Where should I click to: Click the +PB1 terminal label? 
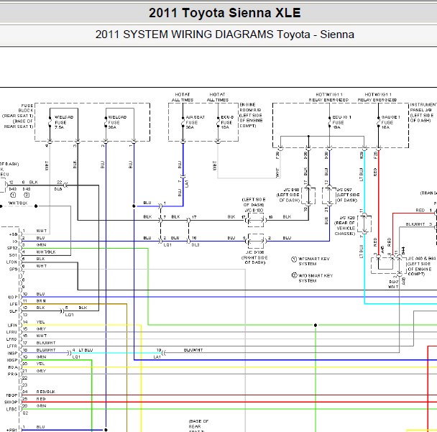click(x=11, y=430)
